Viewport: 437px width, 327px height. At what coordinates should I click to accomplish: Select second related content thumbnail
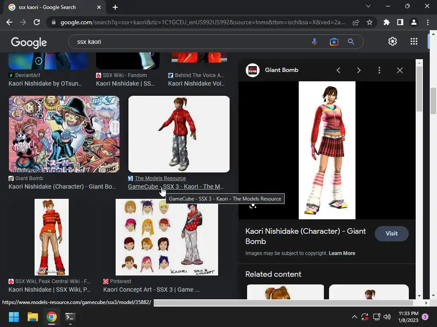369,292
